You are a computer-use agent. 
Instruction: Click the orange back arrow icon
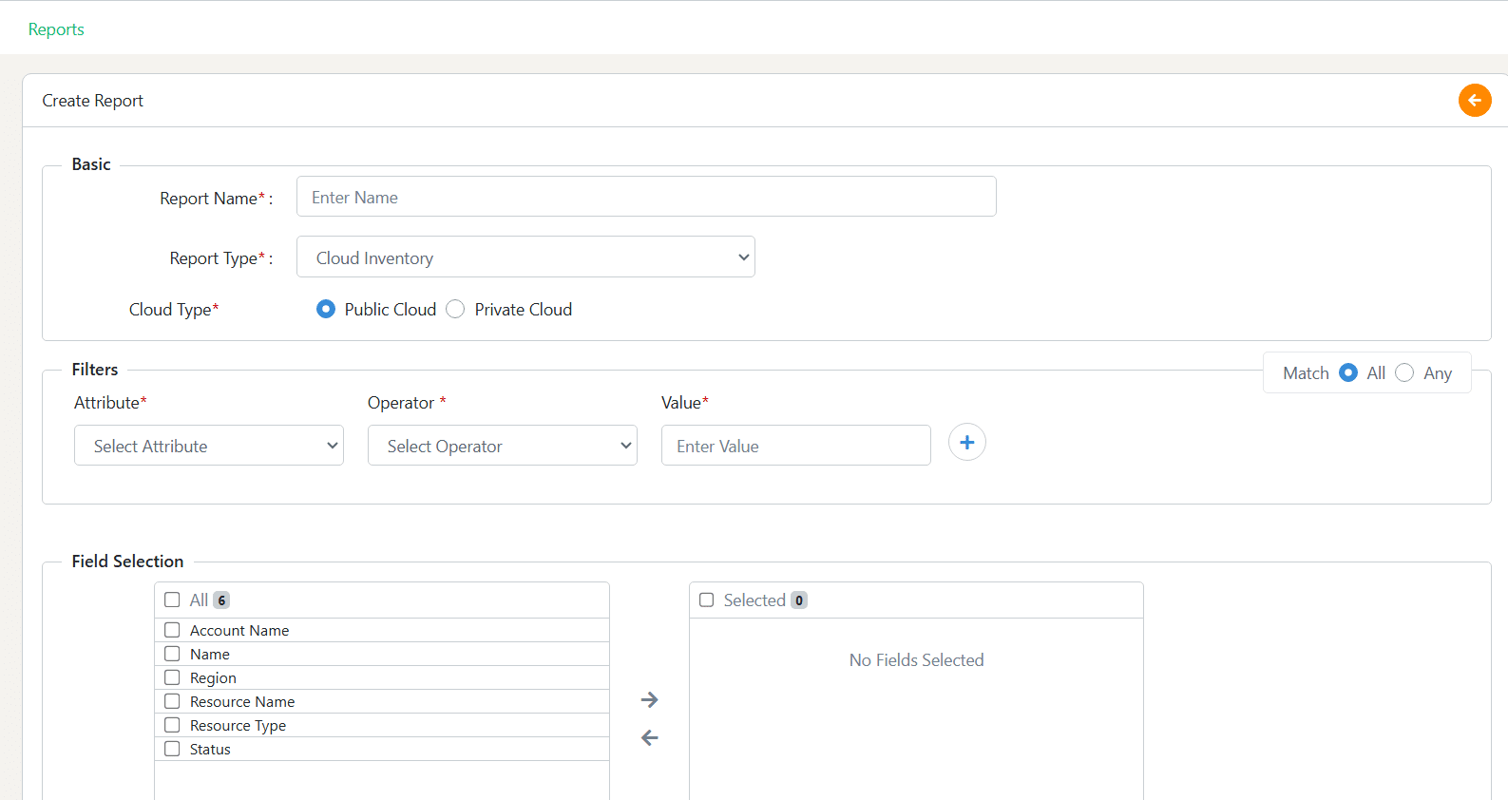[1475, 101]
